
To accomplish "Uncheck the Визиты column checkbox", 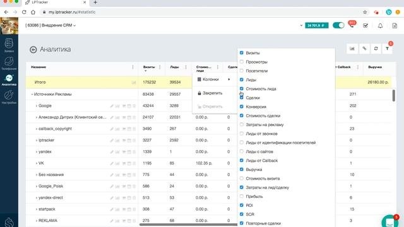I will (241, 53).
